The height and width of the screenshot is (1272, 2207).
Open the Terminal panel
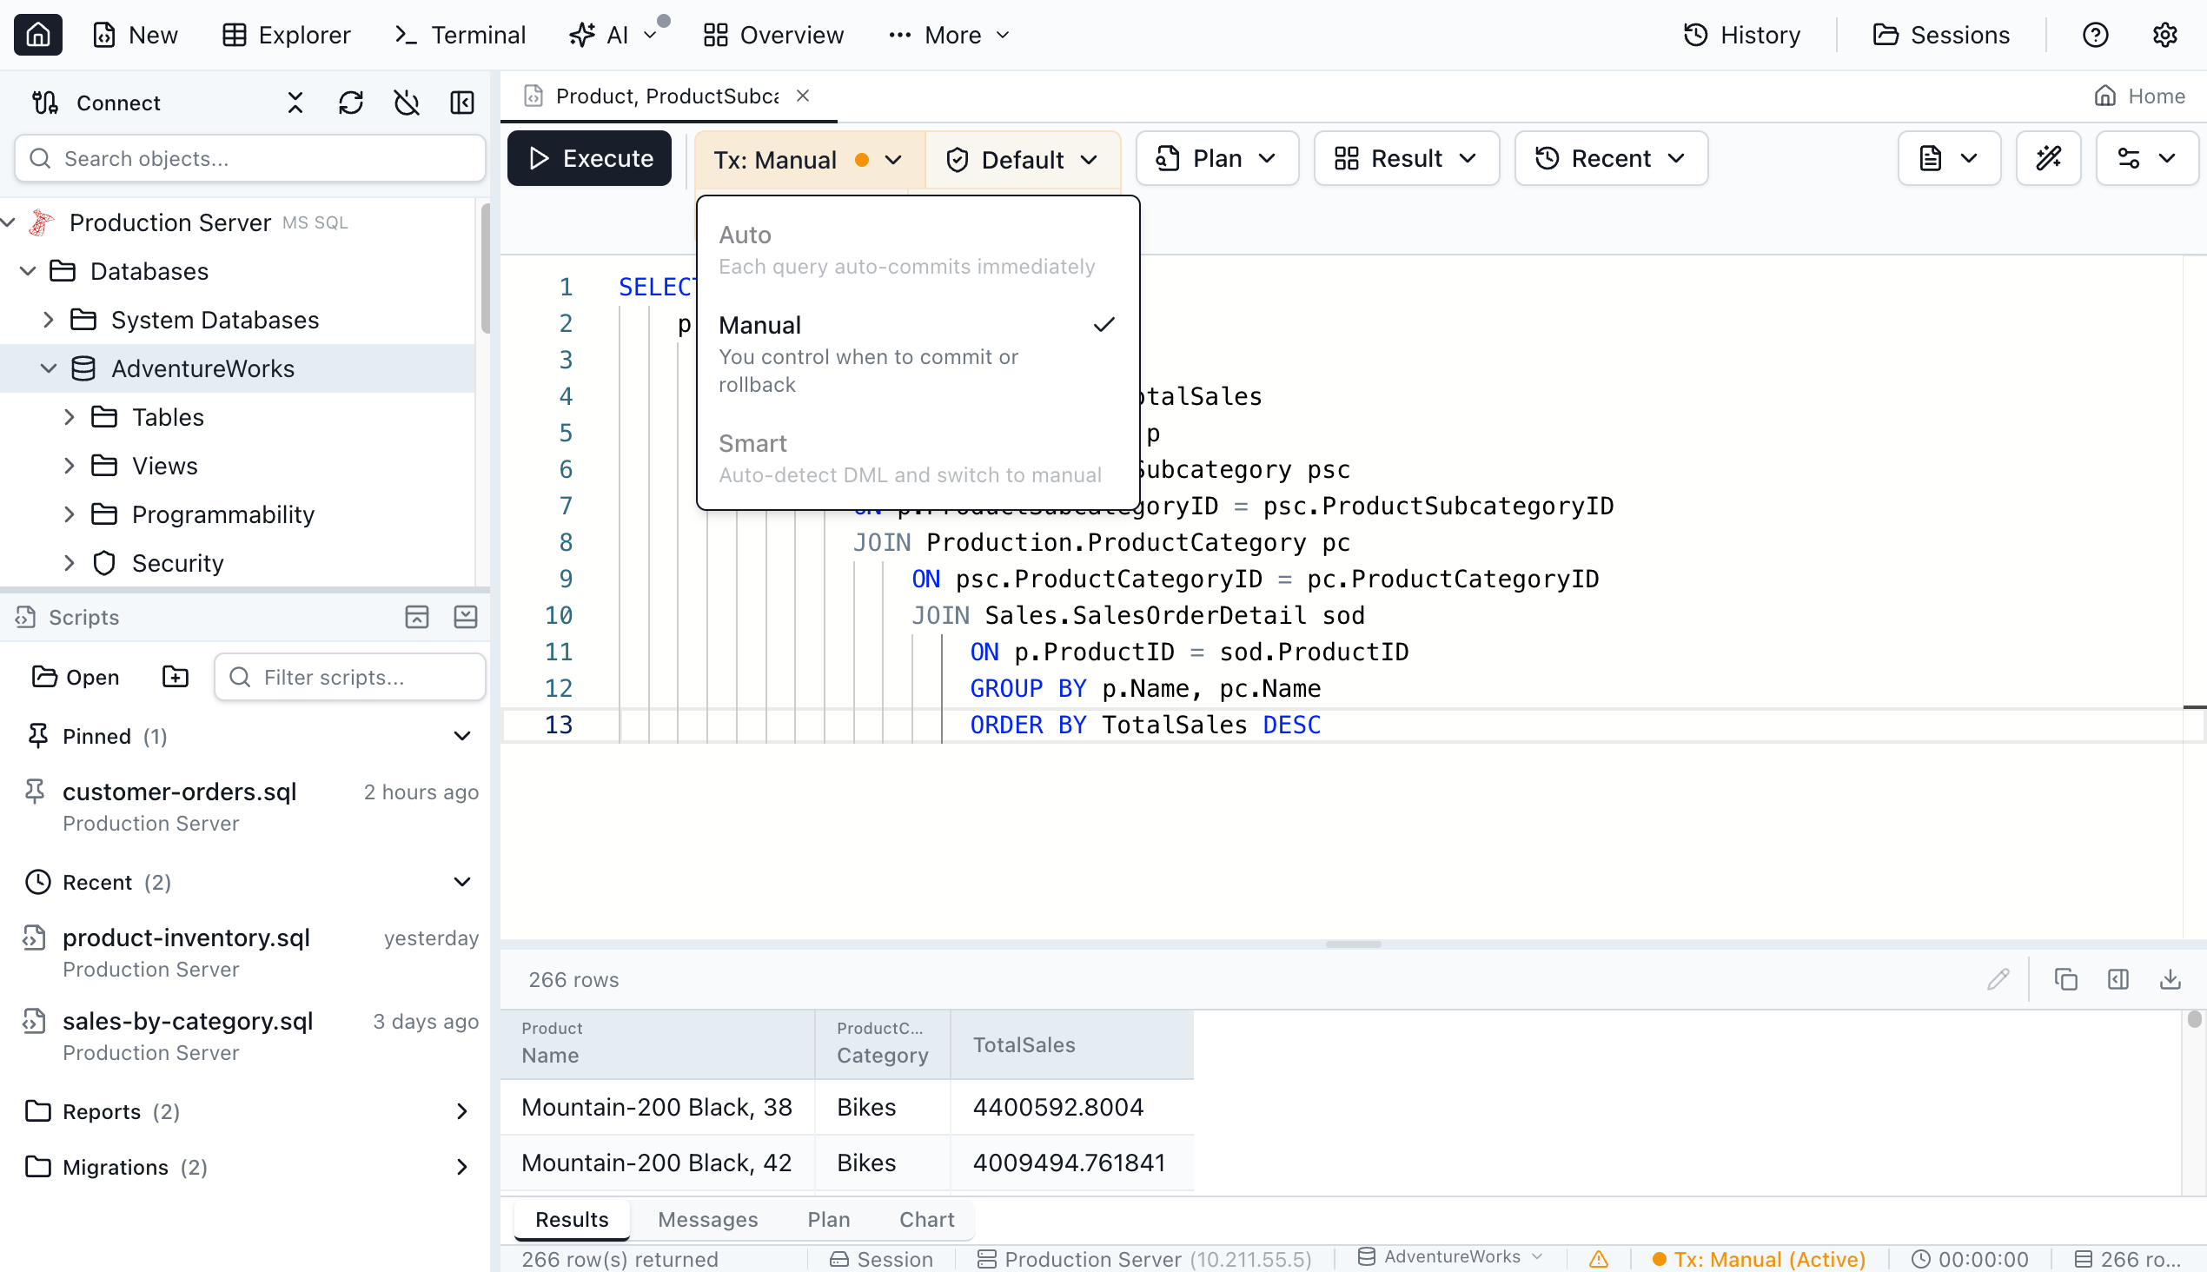coord(459,35)
